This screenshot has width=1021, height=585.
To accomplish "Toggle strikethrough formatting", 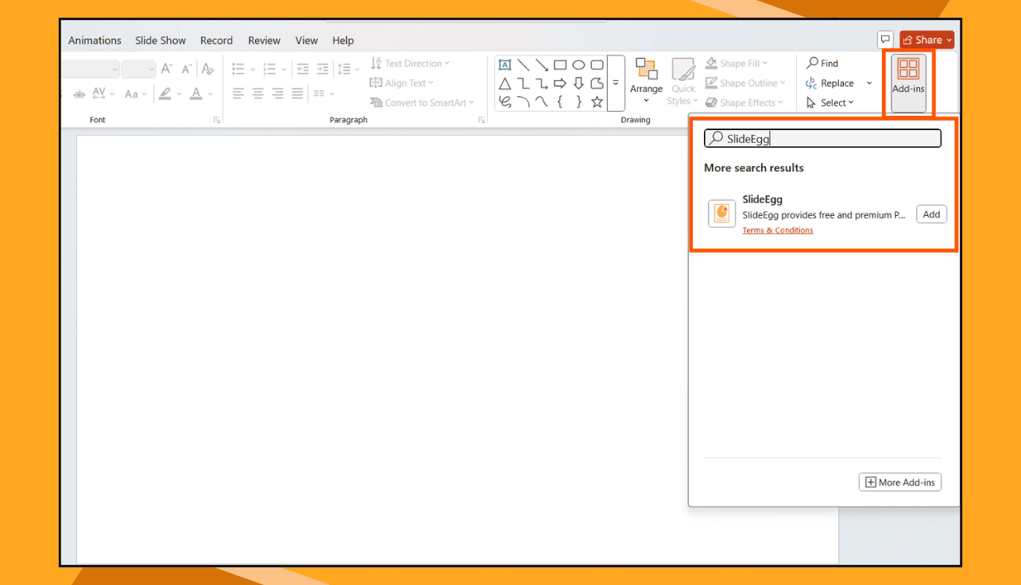I will click(79, 93).
